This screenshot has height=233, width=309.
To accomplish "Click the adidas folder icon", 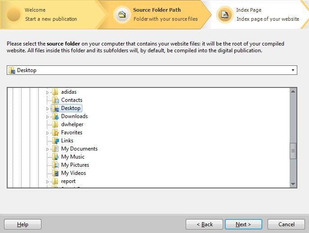I will pyautogui.click(x=55, y=92).
